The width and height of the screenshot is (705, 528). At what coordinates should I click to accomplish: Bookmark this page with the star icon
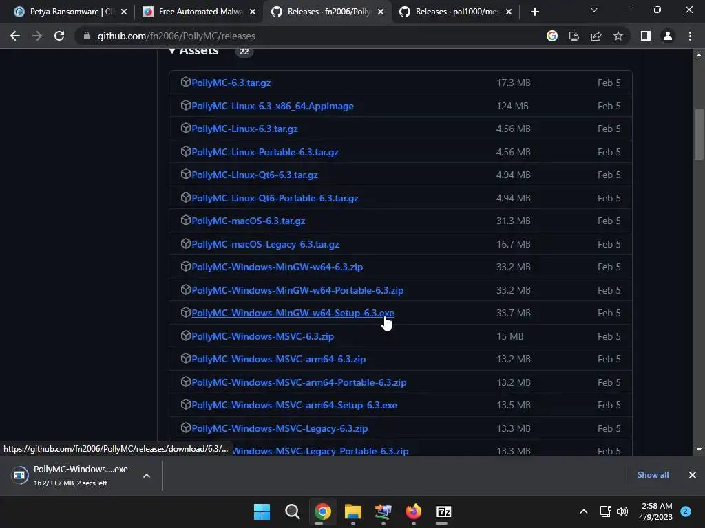(618, 36)
